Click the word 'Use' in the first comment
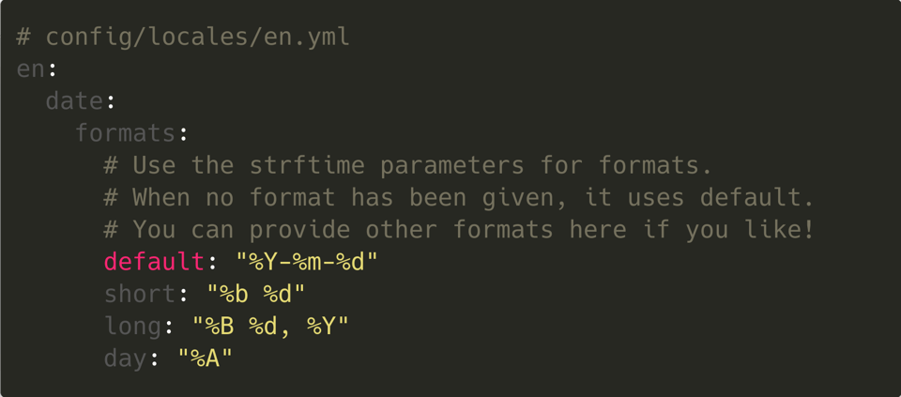 click(154, 165)
